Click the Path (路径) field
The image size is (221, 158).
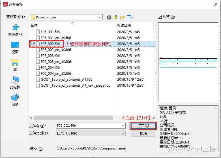coord(91,149)
